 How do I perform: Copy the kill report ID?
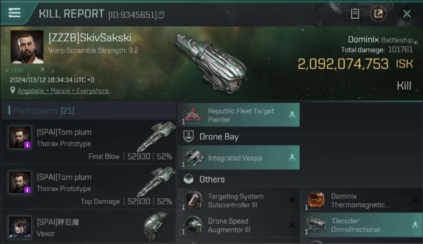162,15
